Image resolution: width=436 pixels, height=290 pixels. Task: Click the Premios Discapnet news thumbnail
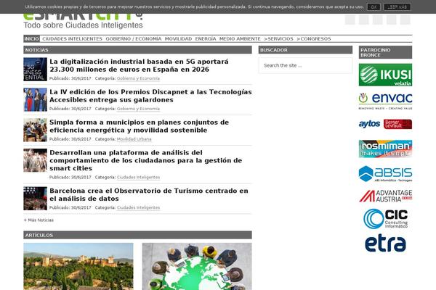click(36, 99)
